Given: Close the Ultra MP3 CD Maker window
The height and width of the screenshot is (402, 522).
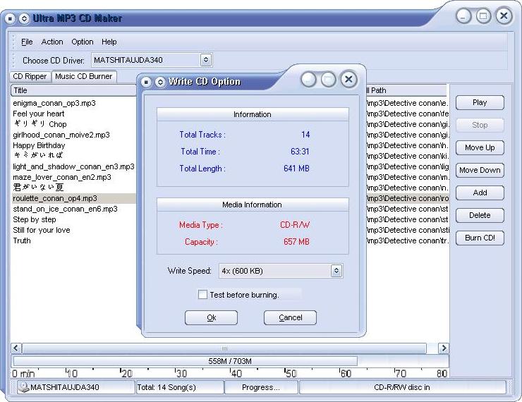Looking at the screenshot, I should [504, 16].
